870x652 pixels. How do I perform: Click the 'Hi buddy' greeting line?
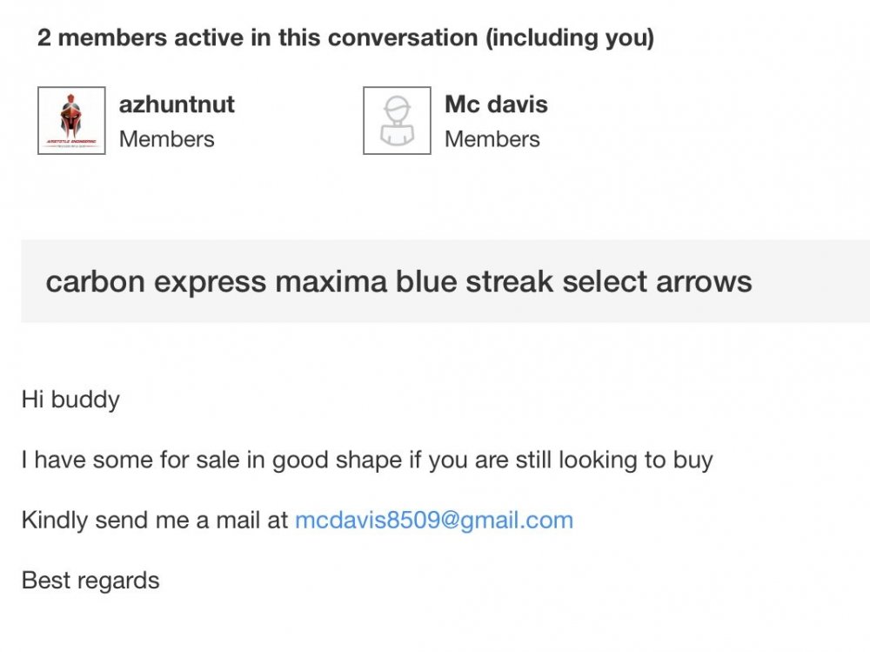point(70,400)
